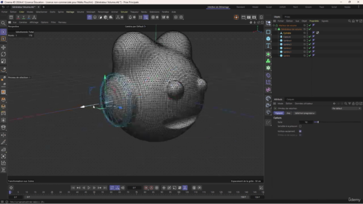
Task: Lock the Y axis
Action: 23,17
